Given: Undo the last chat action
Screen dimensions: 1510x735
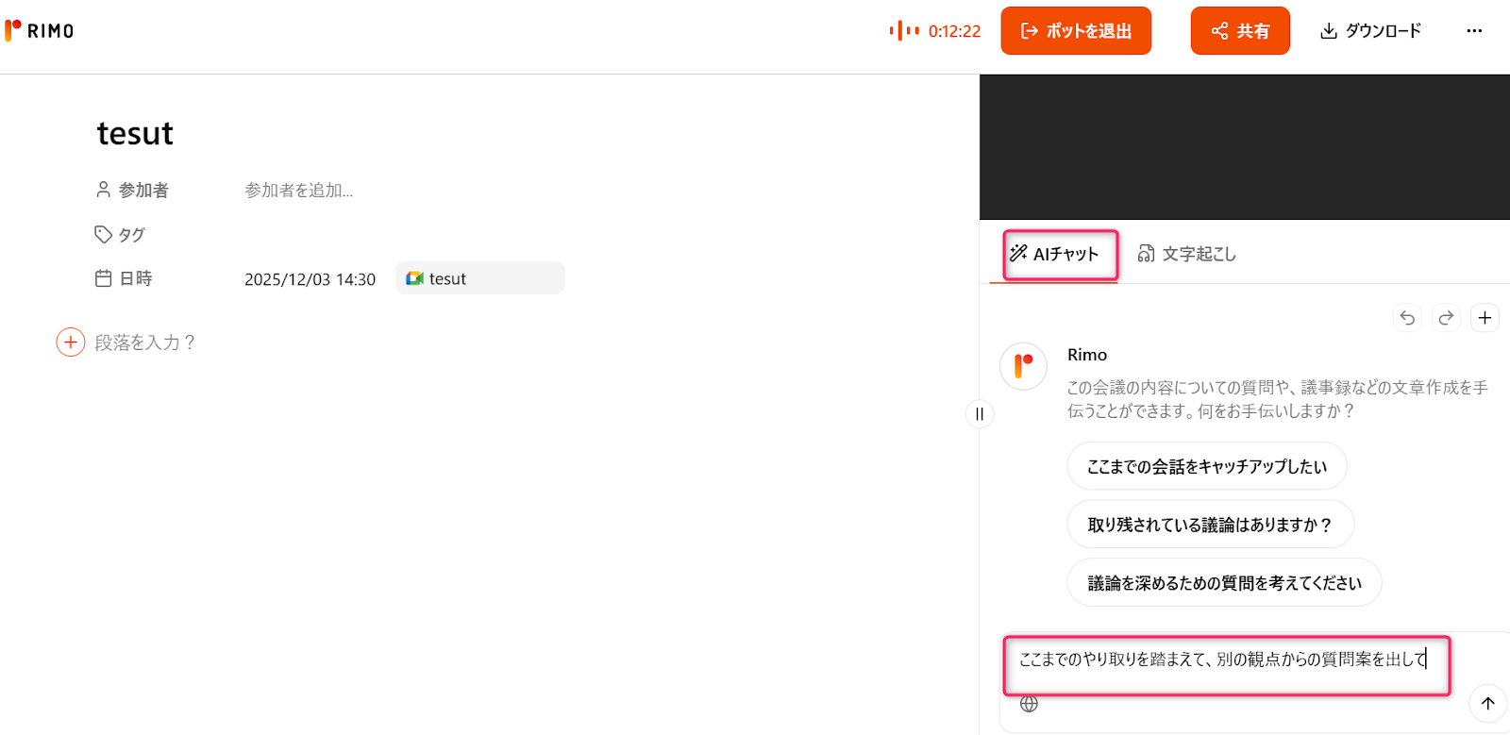Looking at the screenshot, I should [x=1407, y=318].
